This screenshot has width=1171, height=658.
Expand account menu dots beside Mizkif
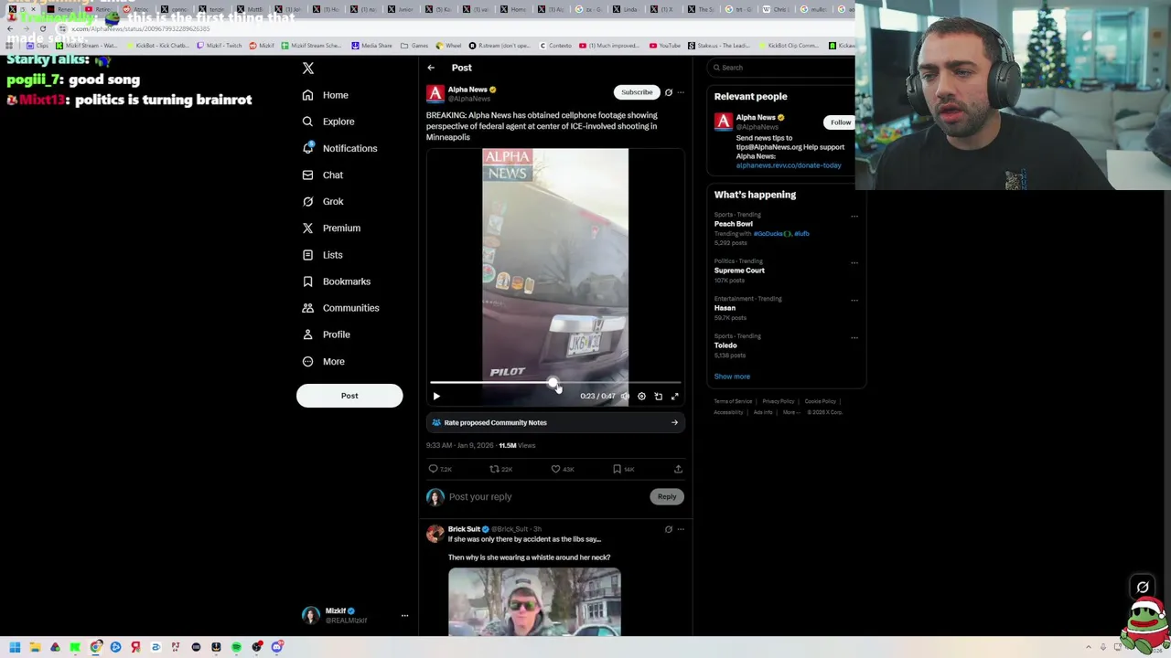(x=404, y=616)
